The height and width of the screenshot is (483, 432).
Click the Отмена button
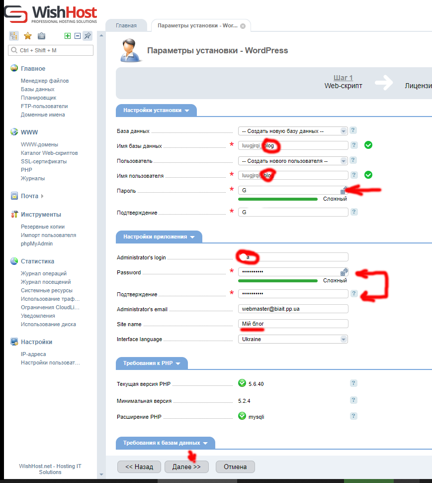235,467
